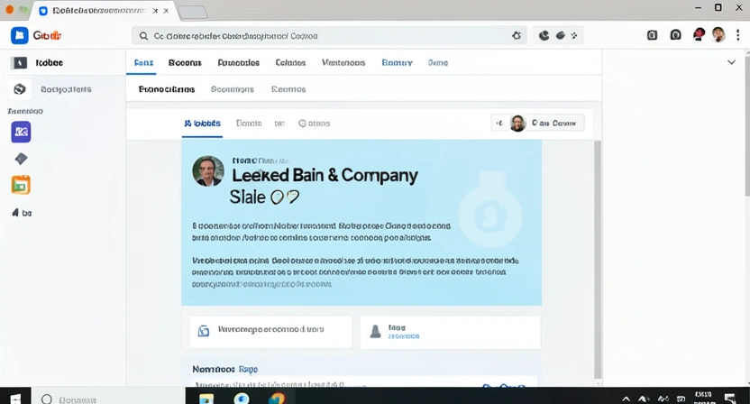Screen dimensions: 750x404
Task: Select the third gray sub-navigation tab
Action: tap(288, 89)
